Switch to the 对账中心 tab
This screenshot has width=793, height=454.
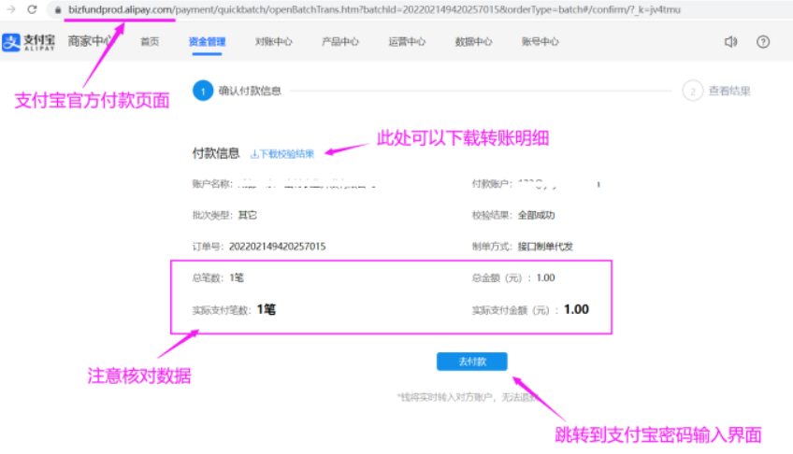[x=273, y=42]
